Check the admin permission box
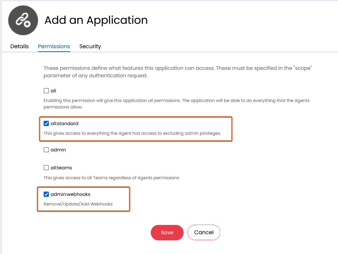 46,150
